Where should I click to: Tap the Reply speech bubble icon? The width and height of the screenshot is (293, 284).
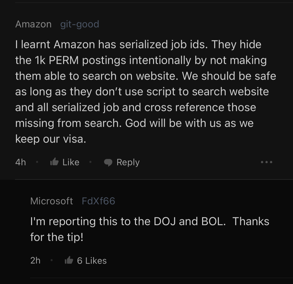point(108,162)
